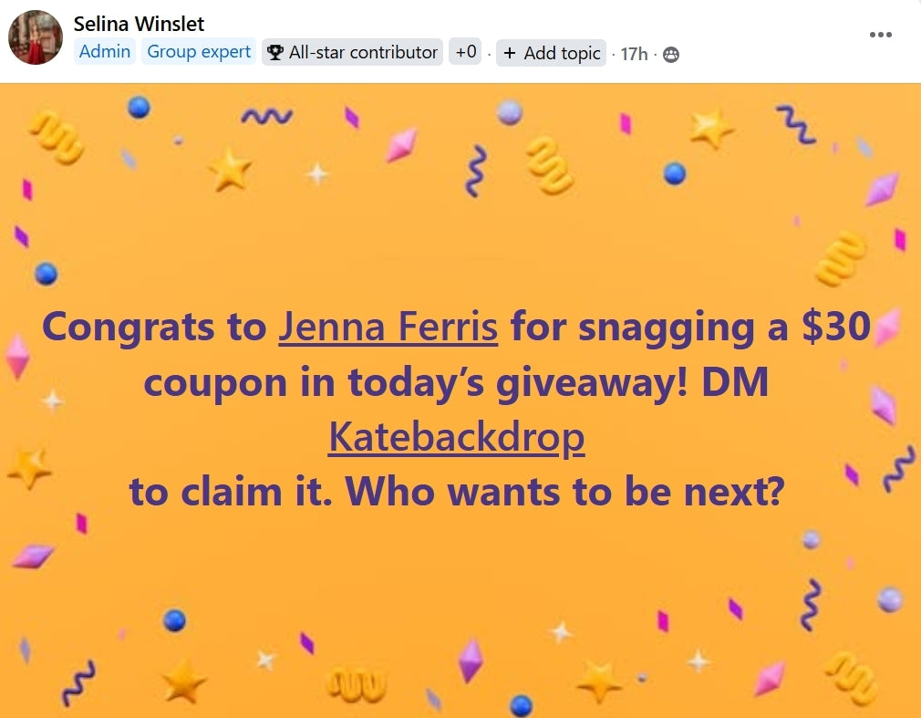Select the Group expert badge
This screenshot has width=921, height=718.
point(199,52)
